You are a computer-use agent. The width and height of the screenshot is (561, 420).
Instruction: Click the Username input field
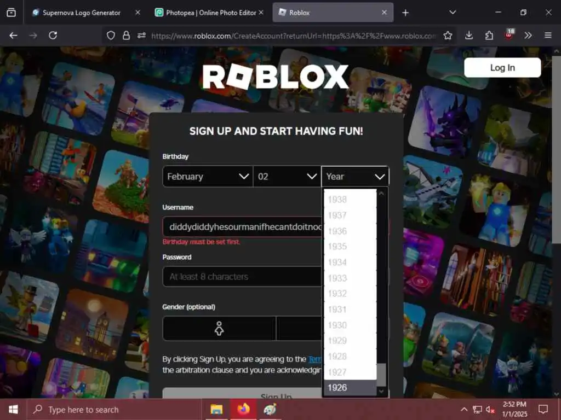(x=243, y=227)
